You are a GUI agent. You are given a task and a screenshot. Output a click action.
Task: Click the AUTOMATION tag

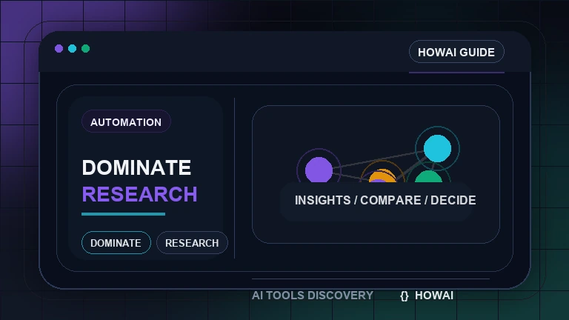click(x=126, y=122)
